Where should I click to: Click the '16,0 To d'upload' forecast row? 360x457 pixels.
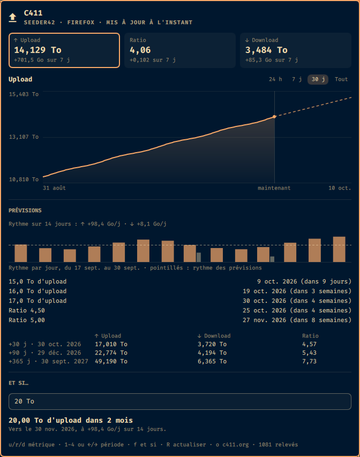[180, 291]
